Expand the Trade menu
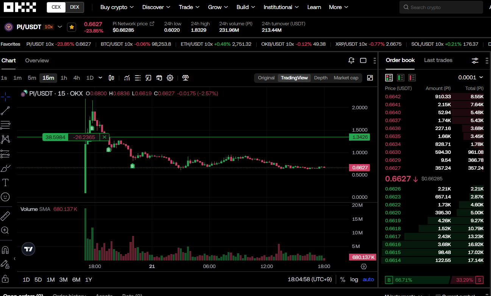This screenshot has width=491, height=296. (189, 7)
